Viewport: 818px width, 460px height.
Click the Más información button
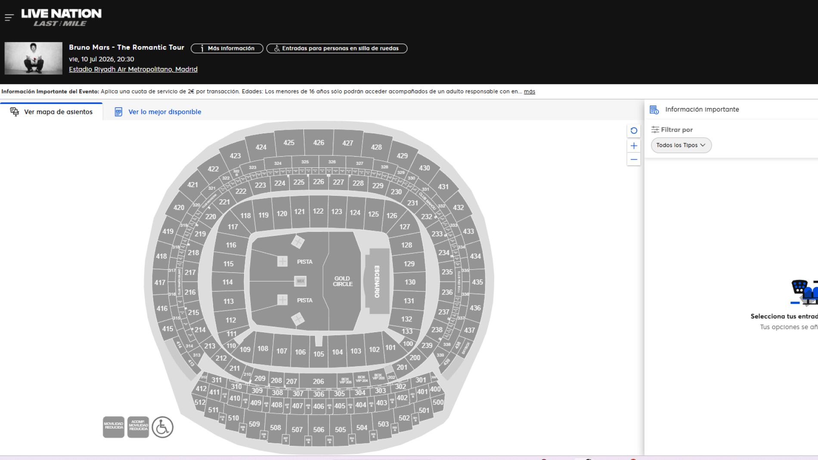coord(226,48)
